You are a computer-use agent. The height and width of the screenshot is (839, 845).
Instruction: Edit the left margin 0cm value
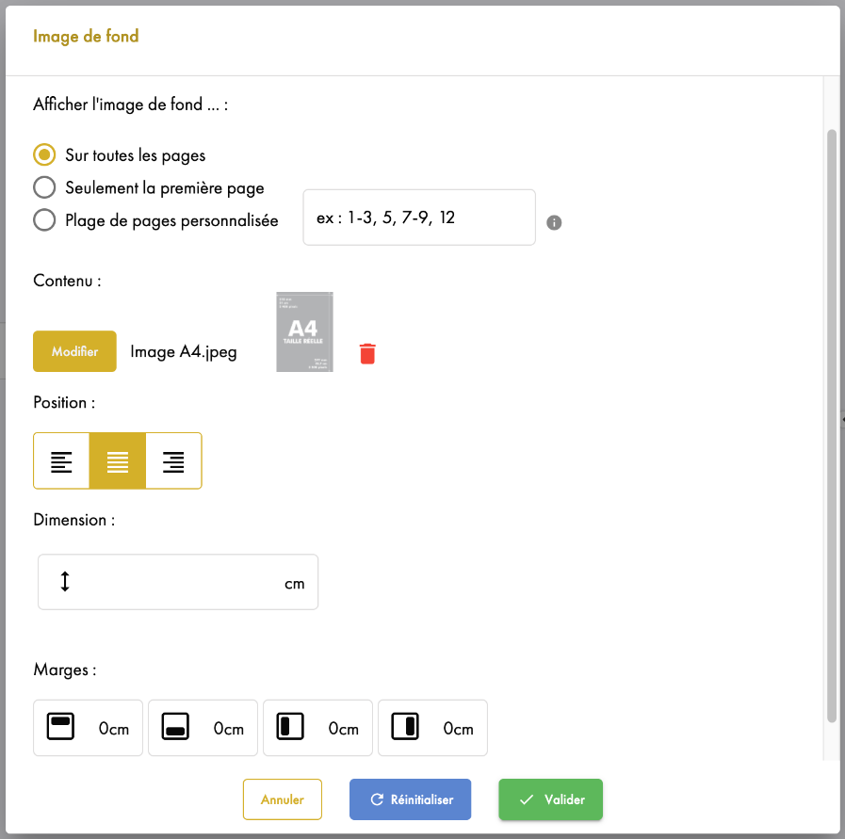coord(343,729)
